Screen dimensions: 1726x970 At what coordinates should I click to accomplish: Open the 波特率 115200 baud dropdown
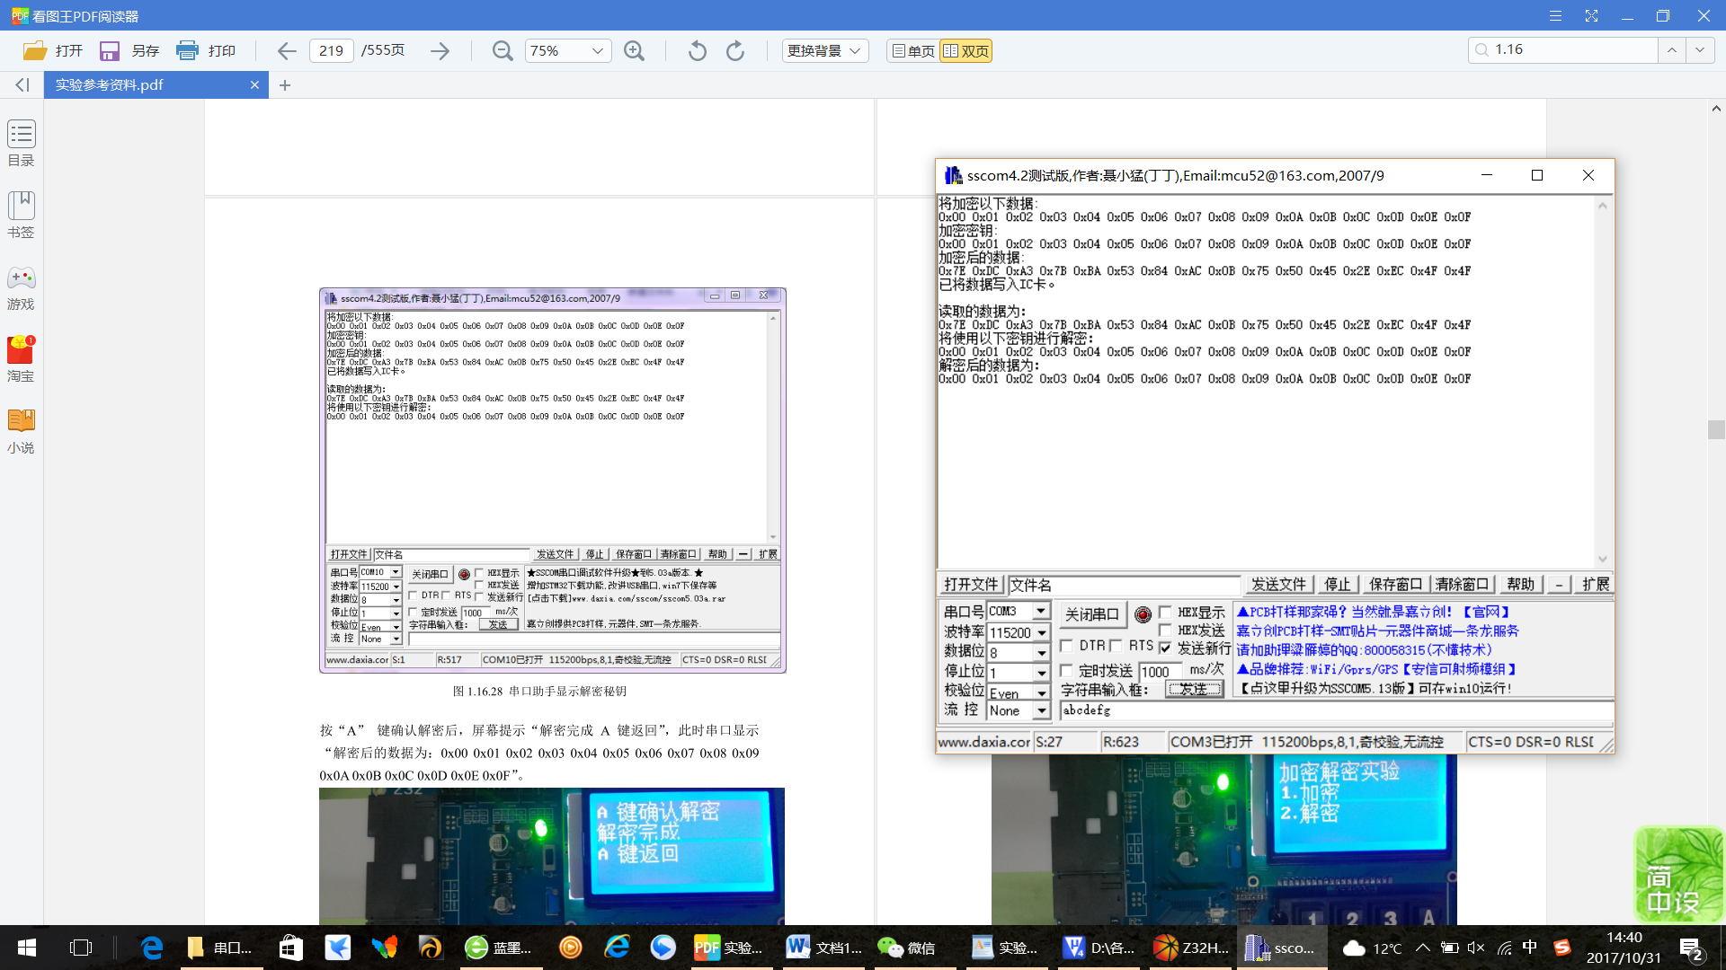point(1041,632)
